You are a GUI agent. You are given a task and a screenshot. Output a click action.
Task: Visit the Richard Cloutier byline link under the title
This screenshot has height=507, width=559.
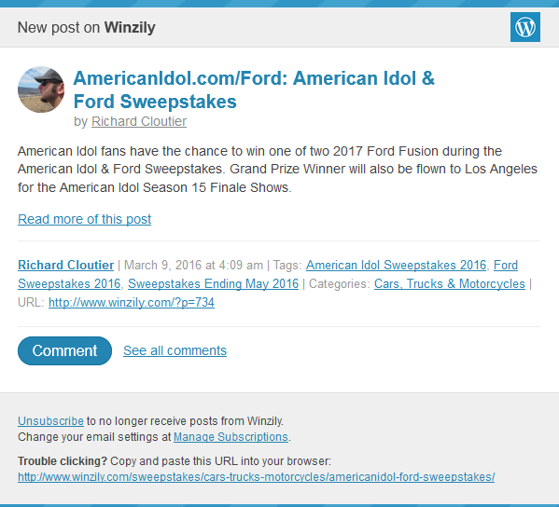coord(139,121)
